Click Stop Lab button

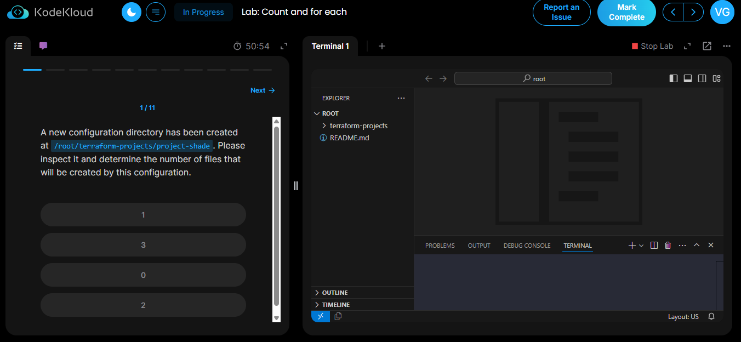point(652,46)
